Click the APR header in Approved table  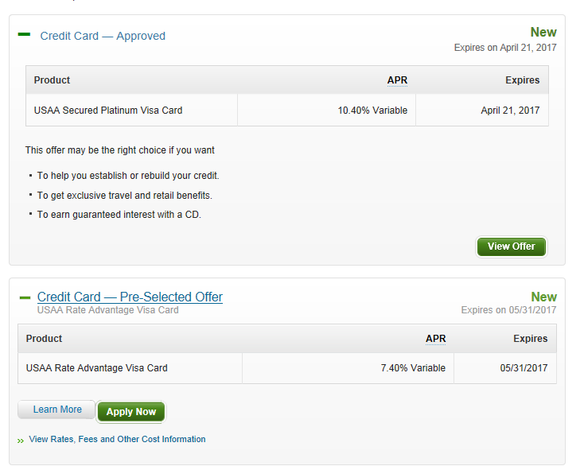(x=397, y=80)
